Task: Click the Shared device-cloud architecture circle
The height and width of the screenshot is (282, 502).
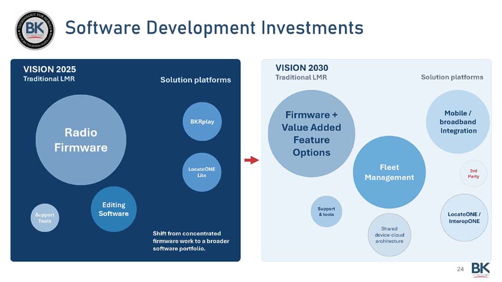Action: (389, 235)
